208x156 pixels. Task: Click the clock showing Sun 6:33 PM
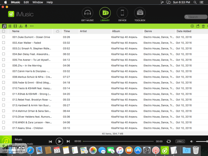pos(181,2)
